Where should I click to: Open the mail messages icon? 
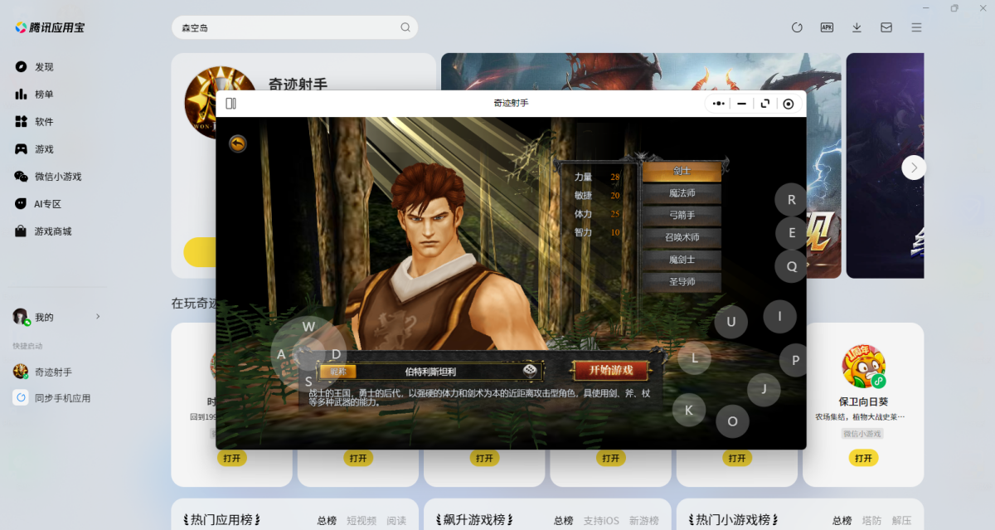886,27
